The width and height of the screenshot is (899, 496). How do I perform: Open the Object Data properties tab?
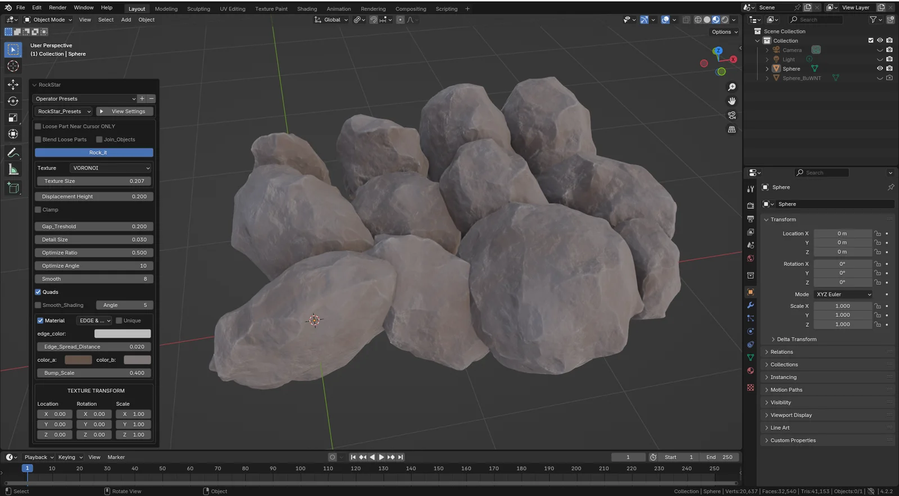point(750,357)
